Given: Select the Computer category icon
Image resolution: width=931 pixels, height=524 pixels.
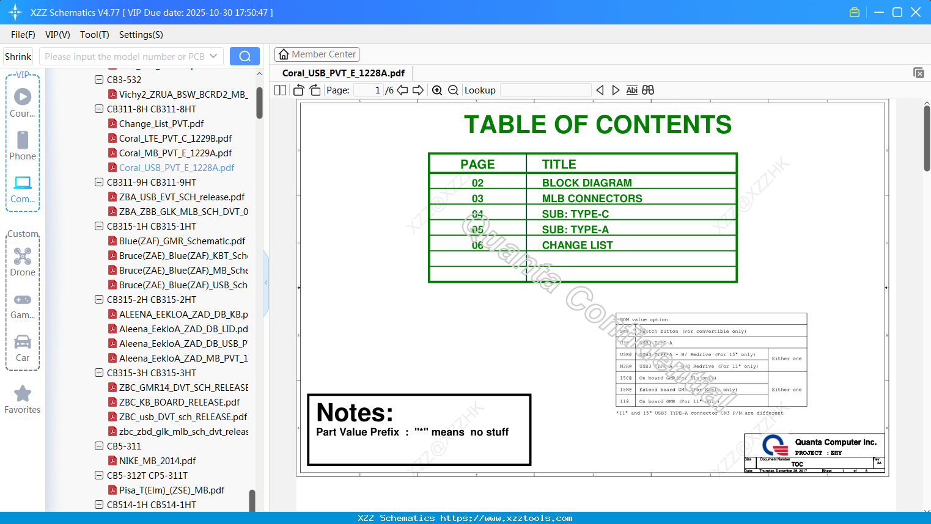Looking at the screenshot, I should click(x=23, y=183).
